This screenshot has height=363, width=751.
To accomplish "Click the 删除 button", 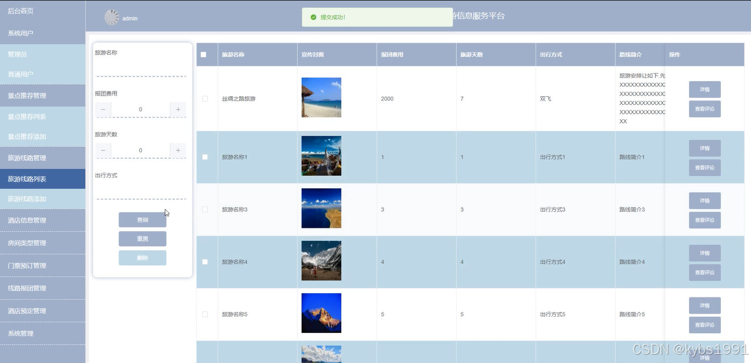I will 143,258.
